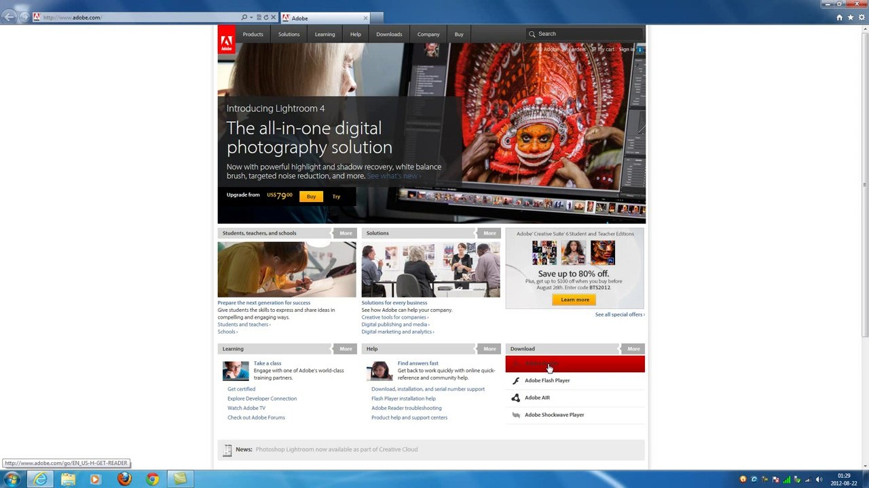Click More beside Learning heading

[x=346, y=349]
